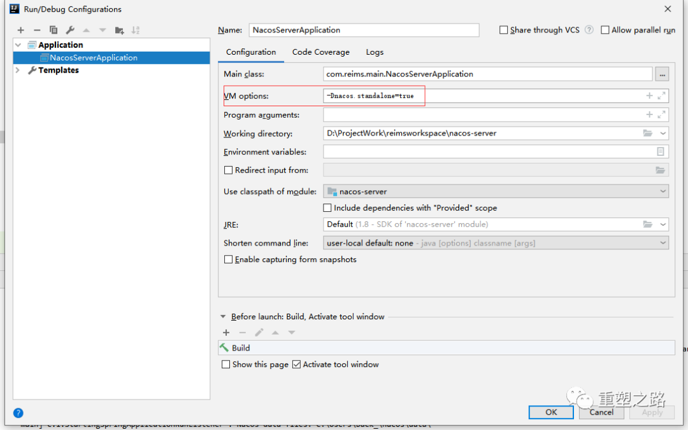Viewport: 688px width, 430px height.
Task: Sort configurations alphabetically
Action: point(136,31)
